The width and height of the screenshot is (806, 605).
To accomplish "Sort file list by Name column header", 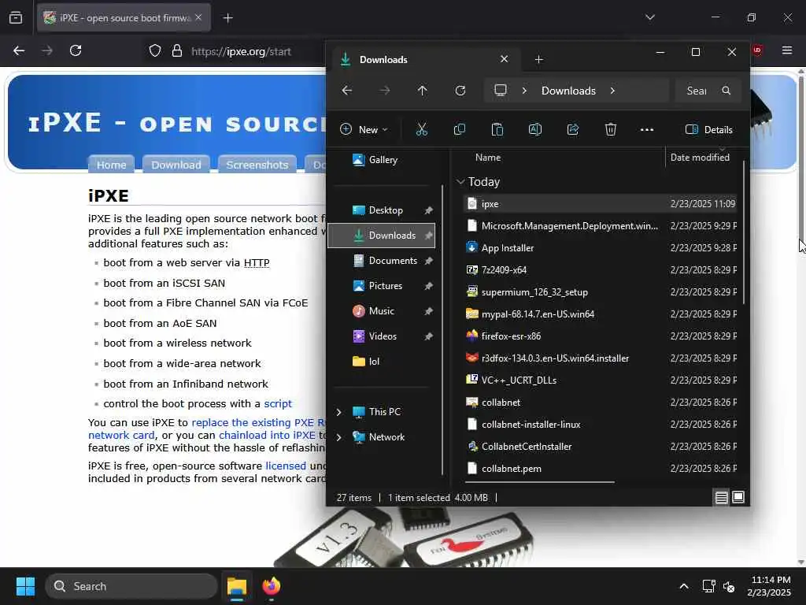I will pyautogui.click(x=488, y=158).
